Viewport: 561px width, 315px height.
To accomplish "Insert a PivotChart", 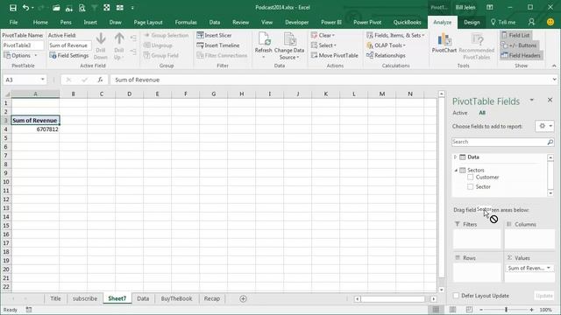I will tap(444, 43).
